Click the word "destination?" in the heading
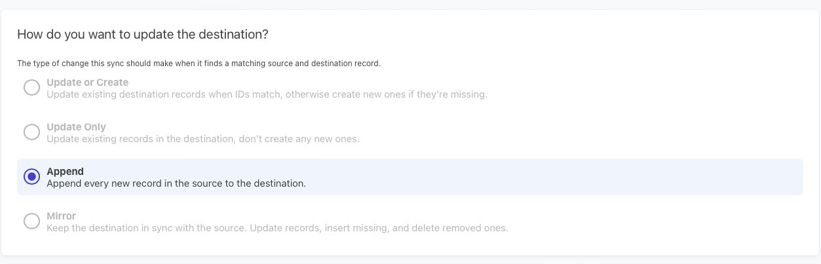 pos(236,34)
